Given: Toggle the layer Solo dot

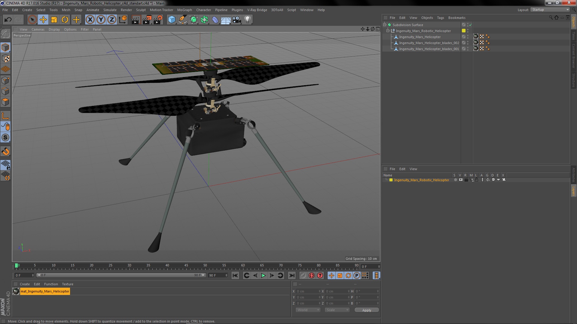Looking at the screenshot, I should click(455, 180).
